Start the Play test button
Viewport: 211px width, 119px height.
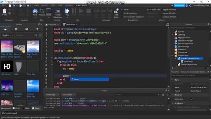tap(67, 11)
